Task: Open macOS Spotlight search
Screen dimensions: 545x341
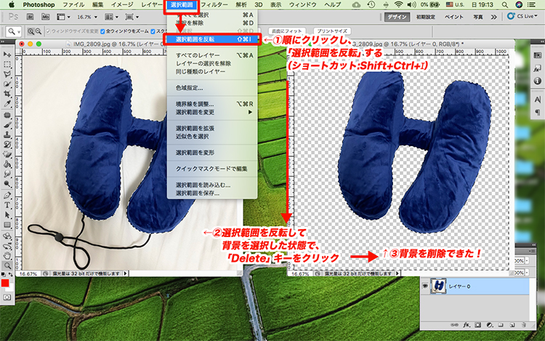Action: (x=505, y=4)
